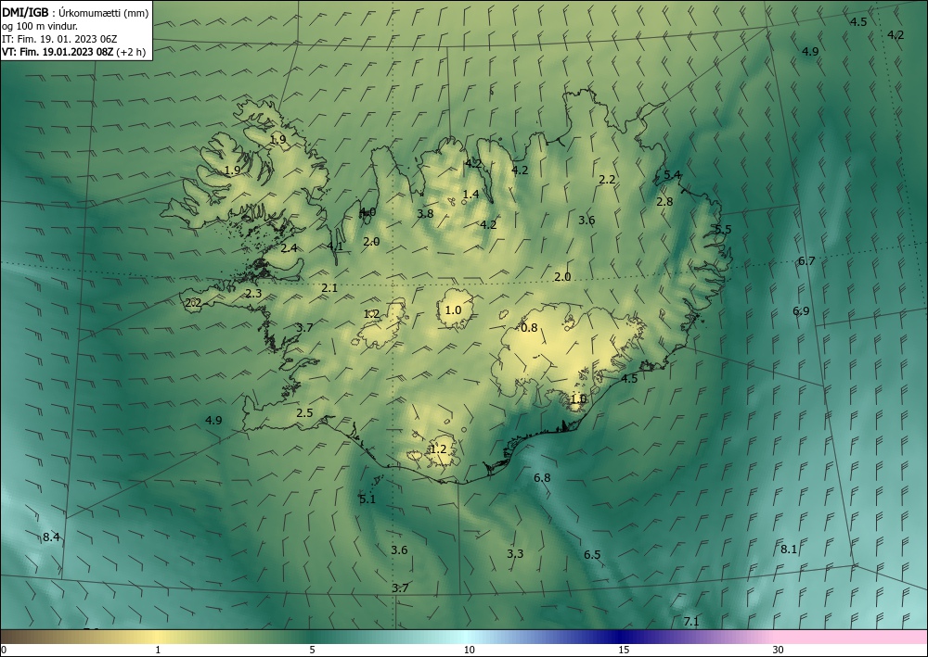Click the 8.4 value label on the map

pos(51,537)
